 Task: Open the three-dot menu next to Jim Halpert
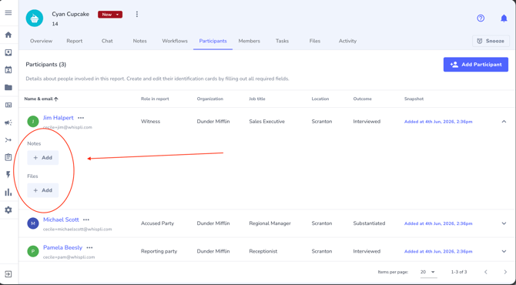(x=81, y=118)
